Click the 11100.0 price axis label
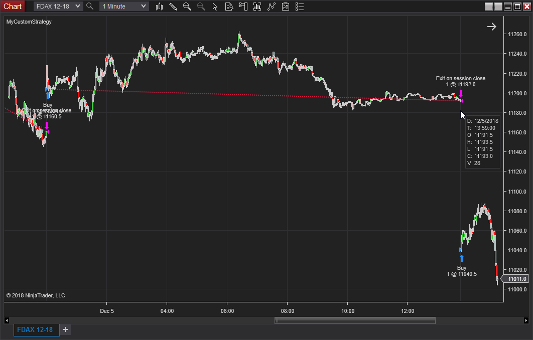The image size is (533, 340). tap(517, 192)
